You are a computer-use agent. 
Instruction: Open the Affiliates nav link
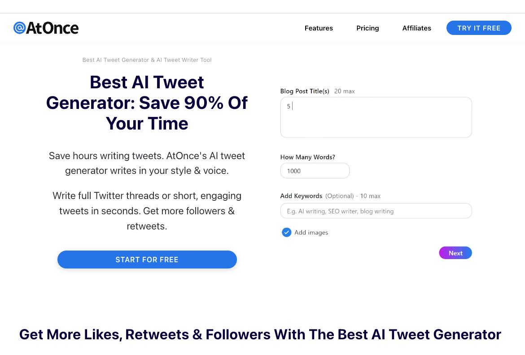coord(416,28)
